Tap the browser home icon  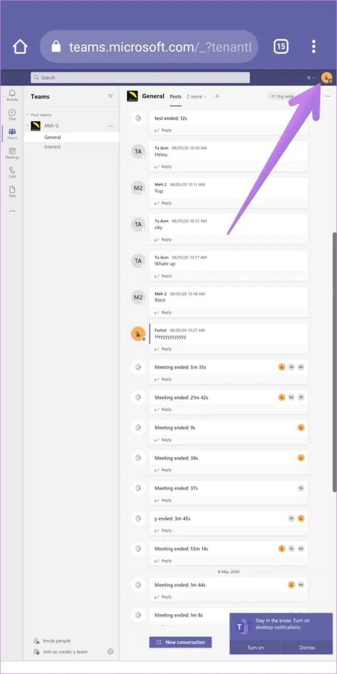point(20,47)
